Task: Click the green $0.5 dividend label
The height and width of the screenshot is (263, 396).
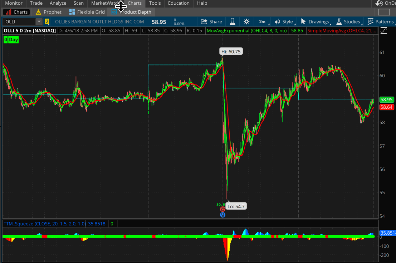Action: point(220,205)
